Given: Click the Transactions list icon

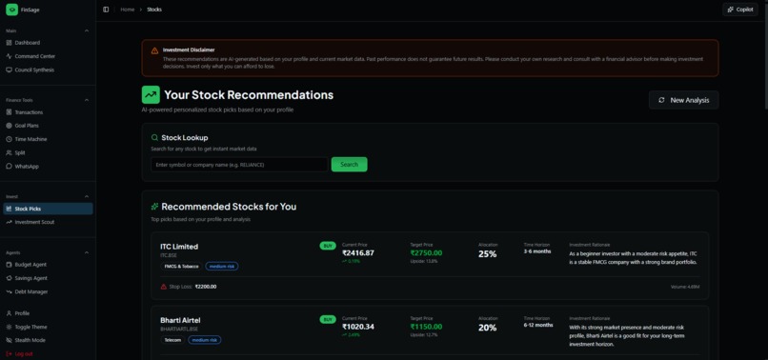Looking at the screenshot, I should pos(9,112).
